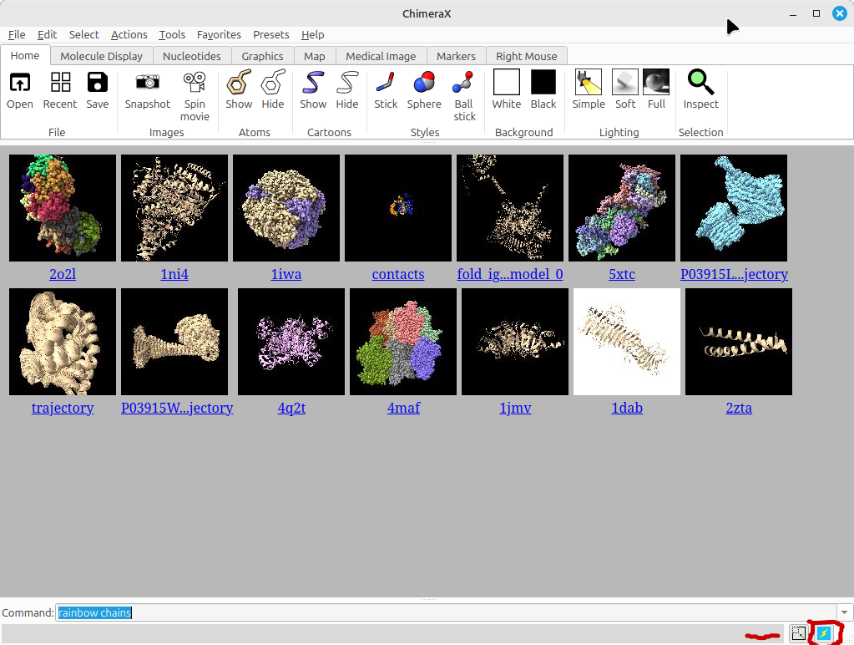Screen dimensions: 854x645
Task: Open the Edit menu
Action: point(48,34)
